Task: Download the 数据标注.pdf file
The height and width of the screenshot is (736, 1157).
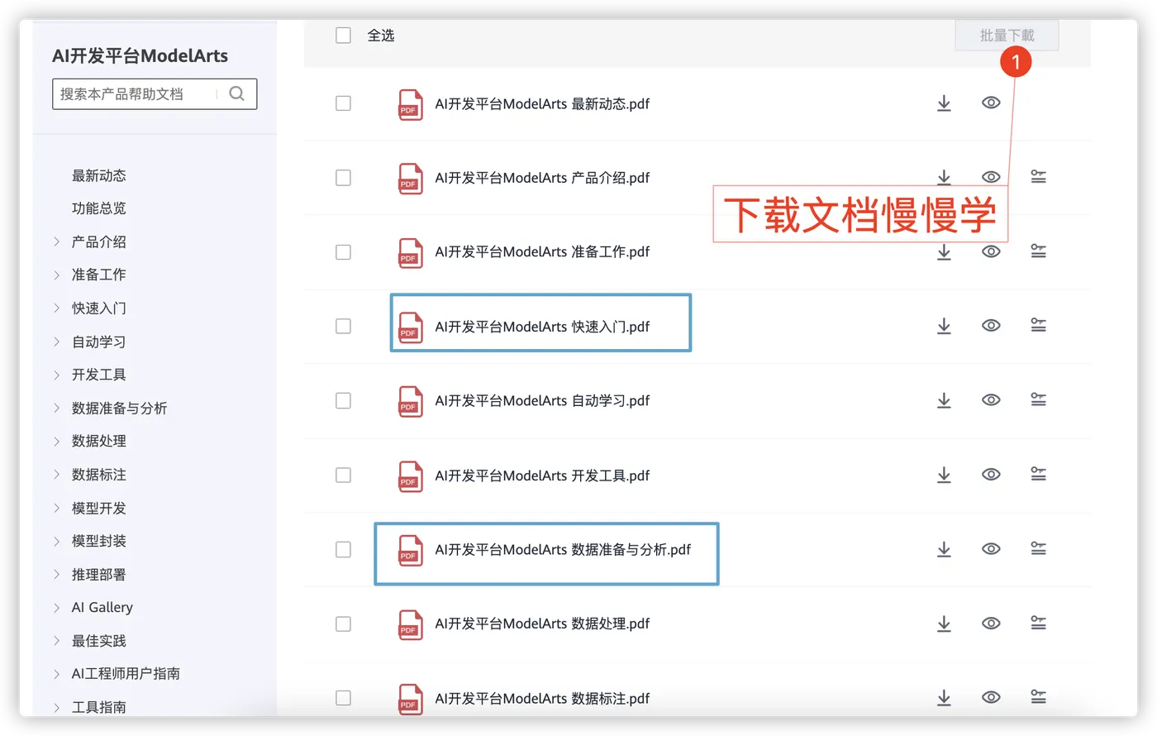Action: [x=944, y=698]
